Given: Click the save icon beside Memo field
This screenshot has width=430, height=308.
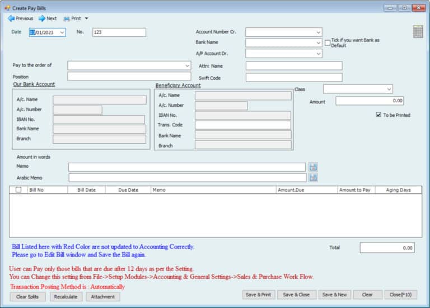Looking at the screenshot, I should pos(313,167).
